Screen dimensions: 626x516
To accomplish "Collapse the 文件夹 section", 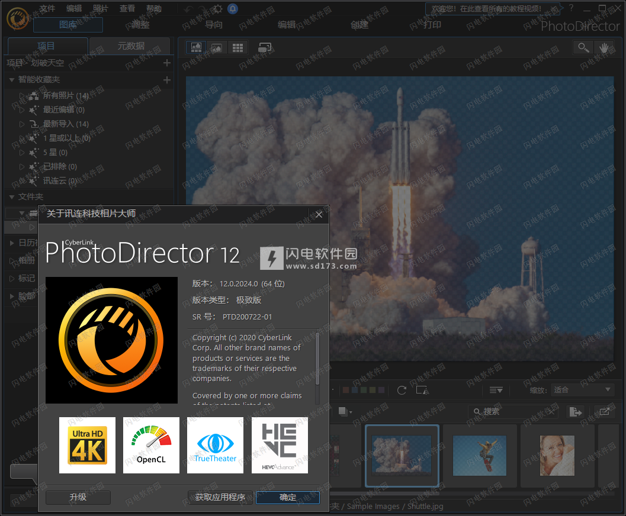I will (12, 197).
